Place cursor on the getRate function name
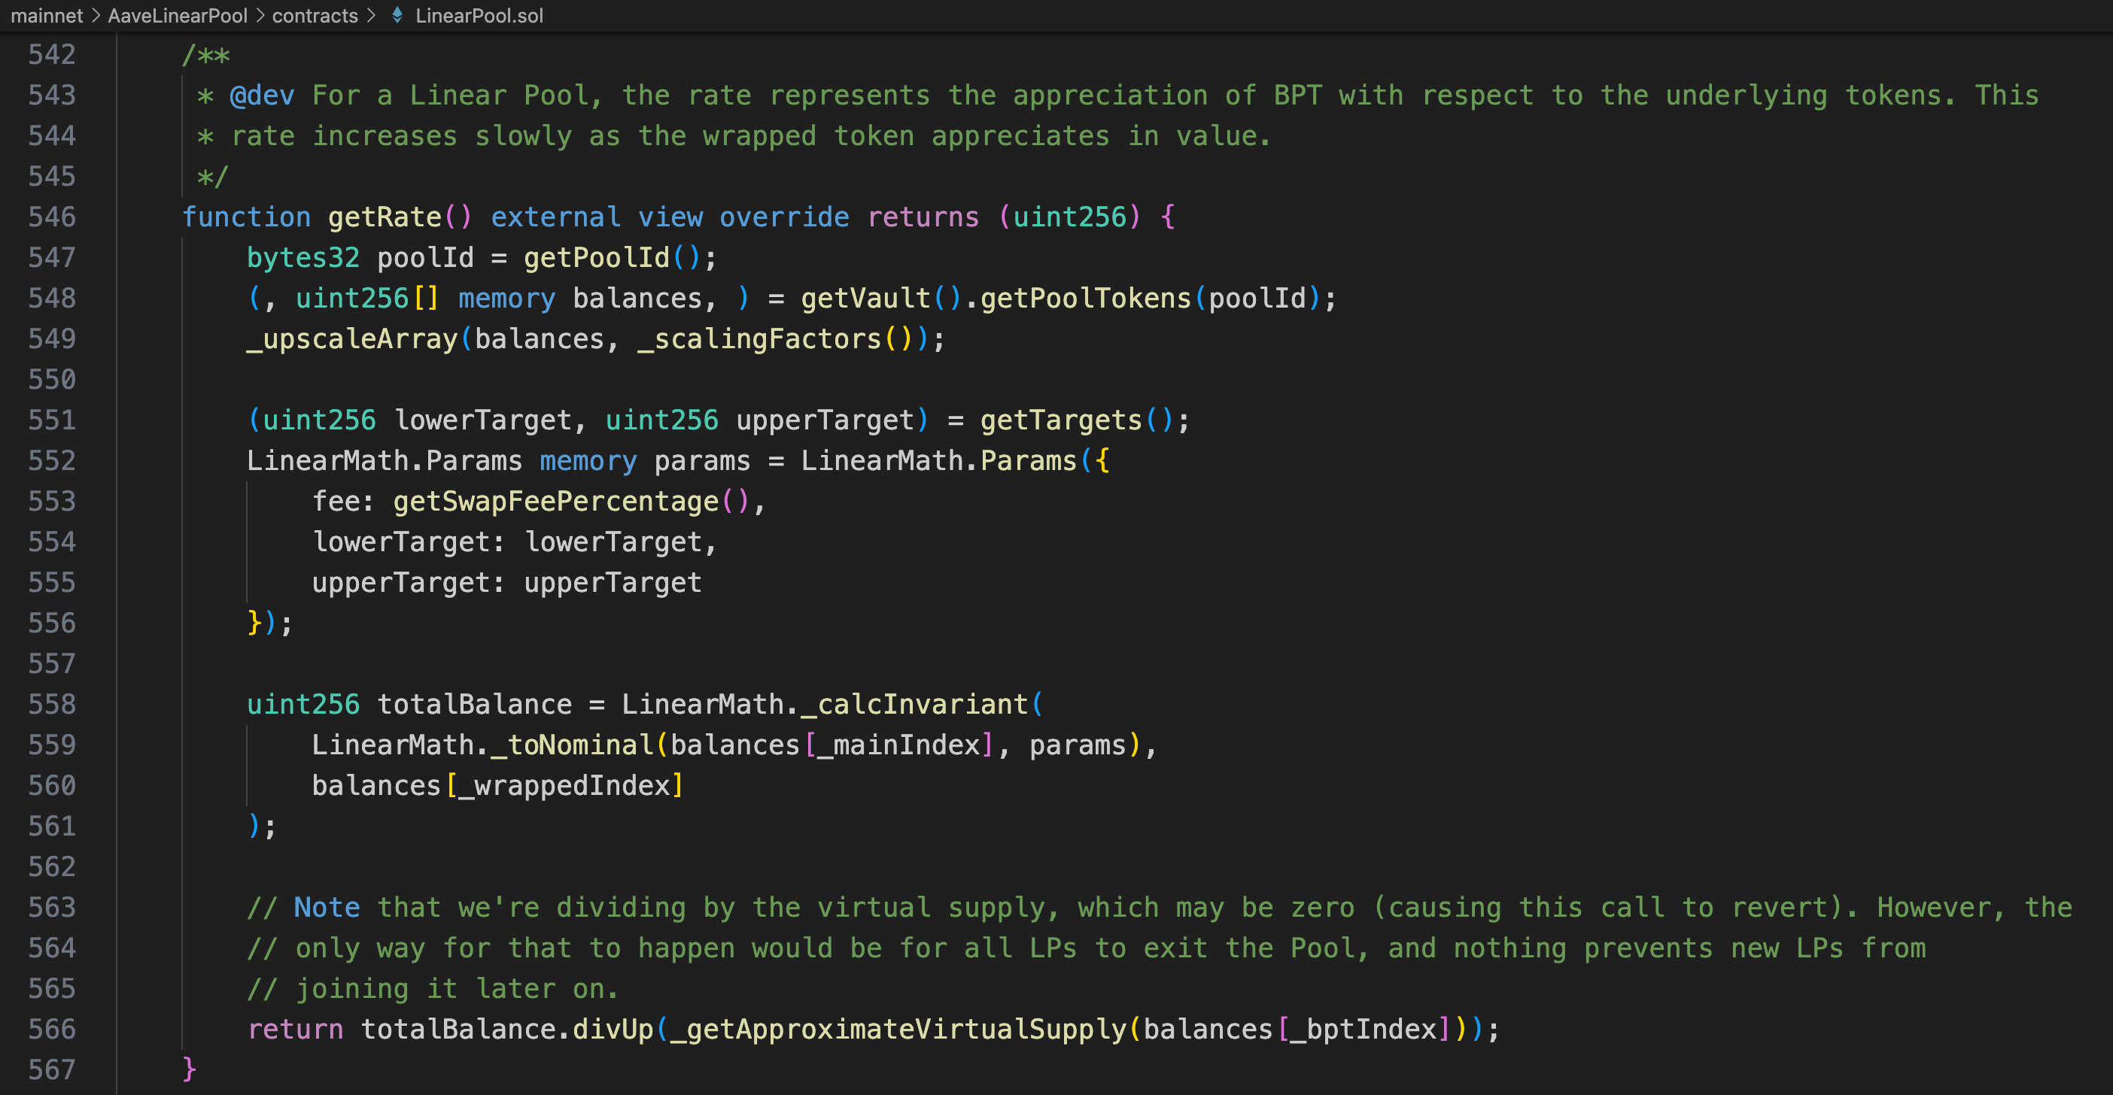Screen dimensions: 2113x1095 384,217
